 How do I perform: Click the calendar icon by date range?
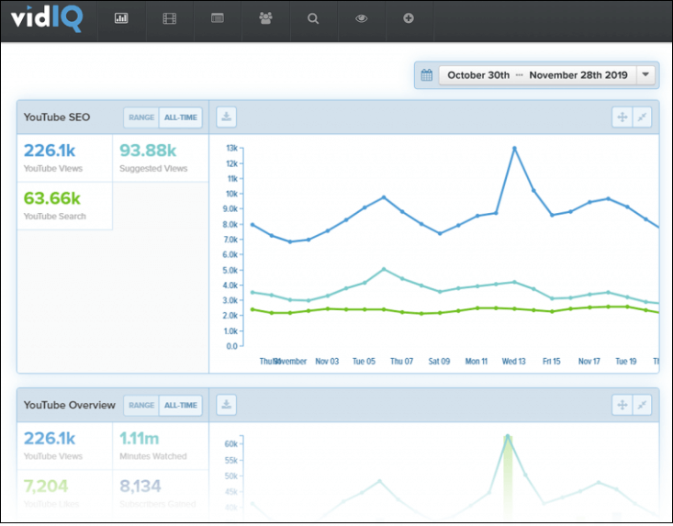[x=427, y=75]
